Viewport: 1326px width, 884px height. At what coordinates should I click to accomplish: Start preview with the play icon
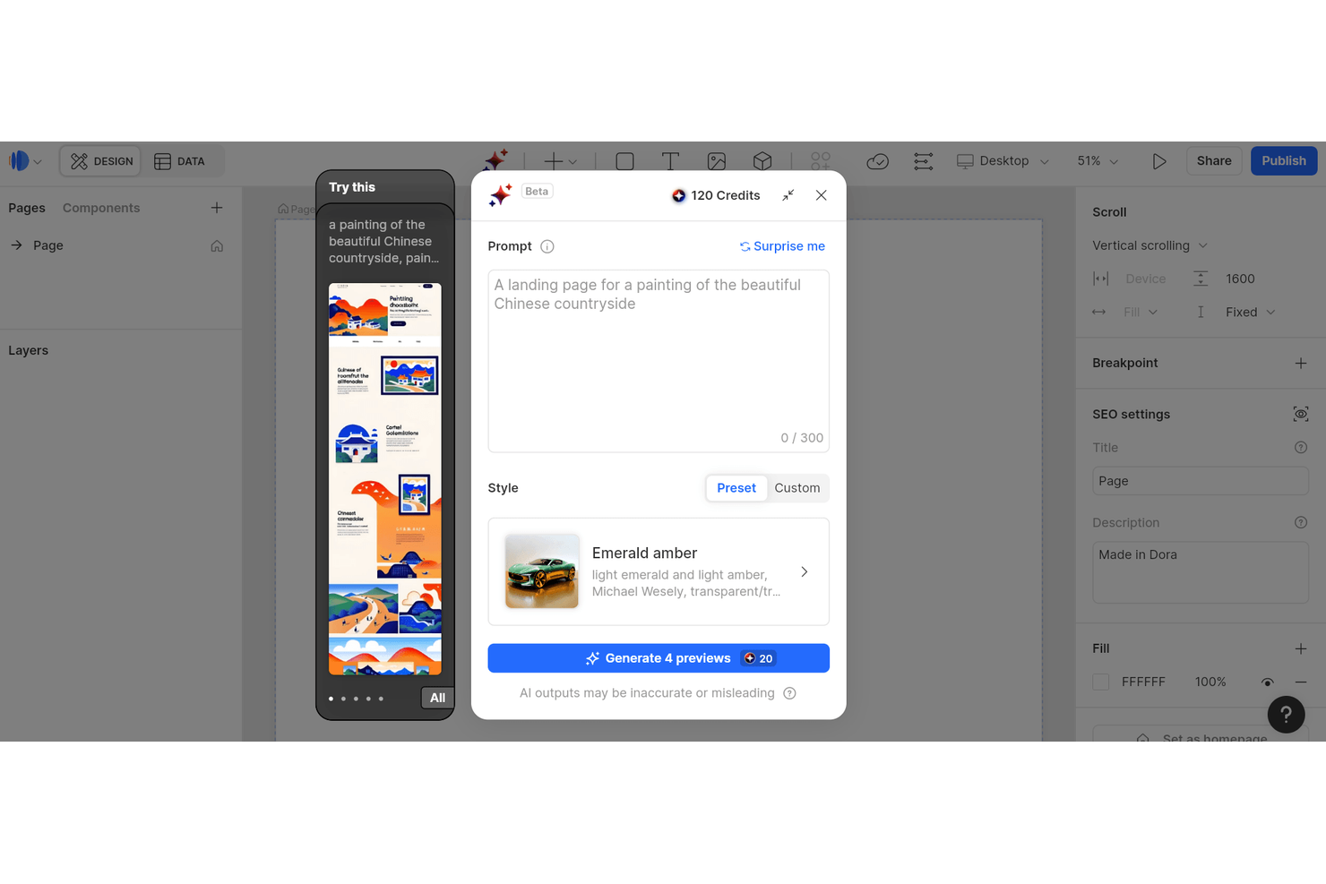1159,161
